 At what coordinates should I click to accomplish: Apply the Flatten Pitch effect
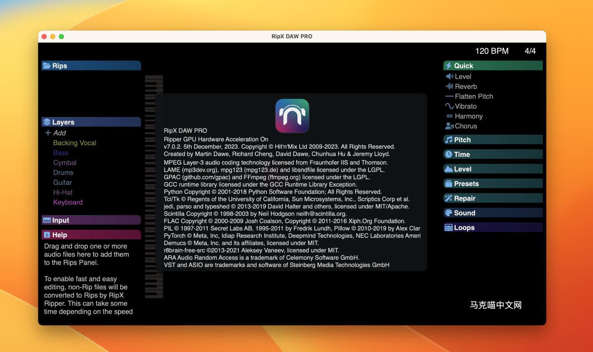click(x=474, y=96)
